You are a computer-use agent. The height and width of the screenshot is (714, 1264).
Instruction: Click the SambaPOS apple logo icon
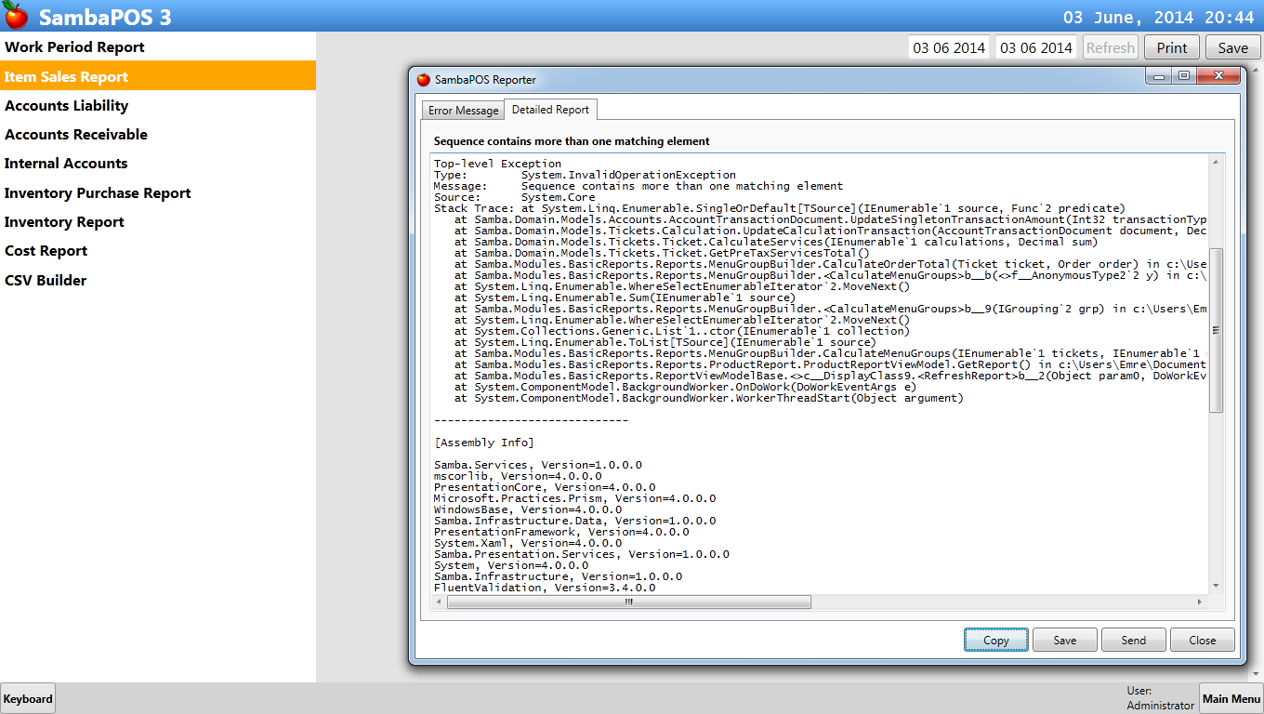coord(16,16)
